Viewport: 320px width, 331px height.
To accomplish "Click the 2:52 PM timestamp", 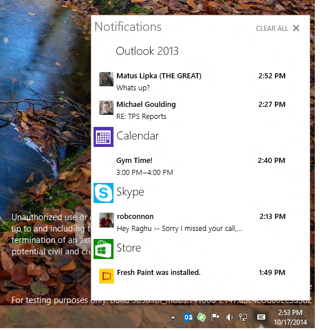I will 272,76.
